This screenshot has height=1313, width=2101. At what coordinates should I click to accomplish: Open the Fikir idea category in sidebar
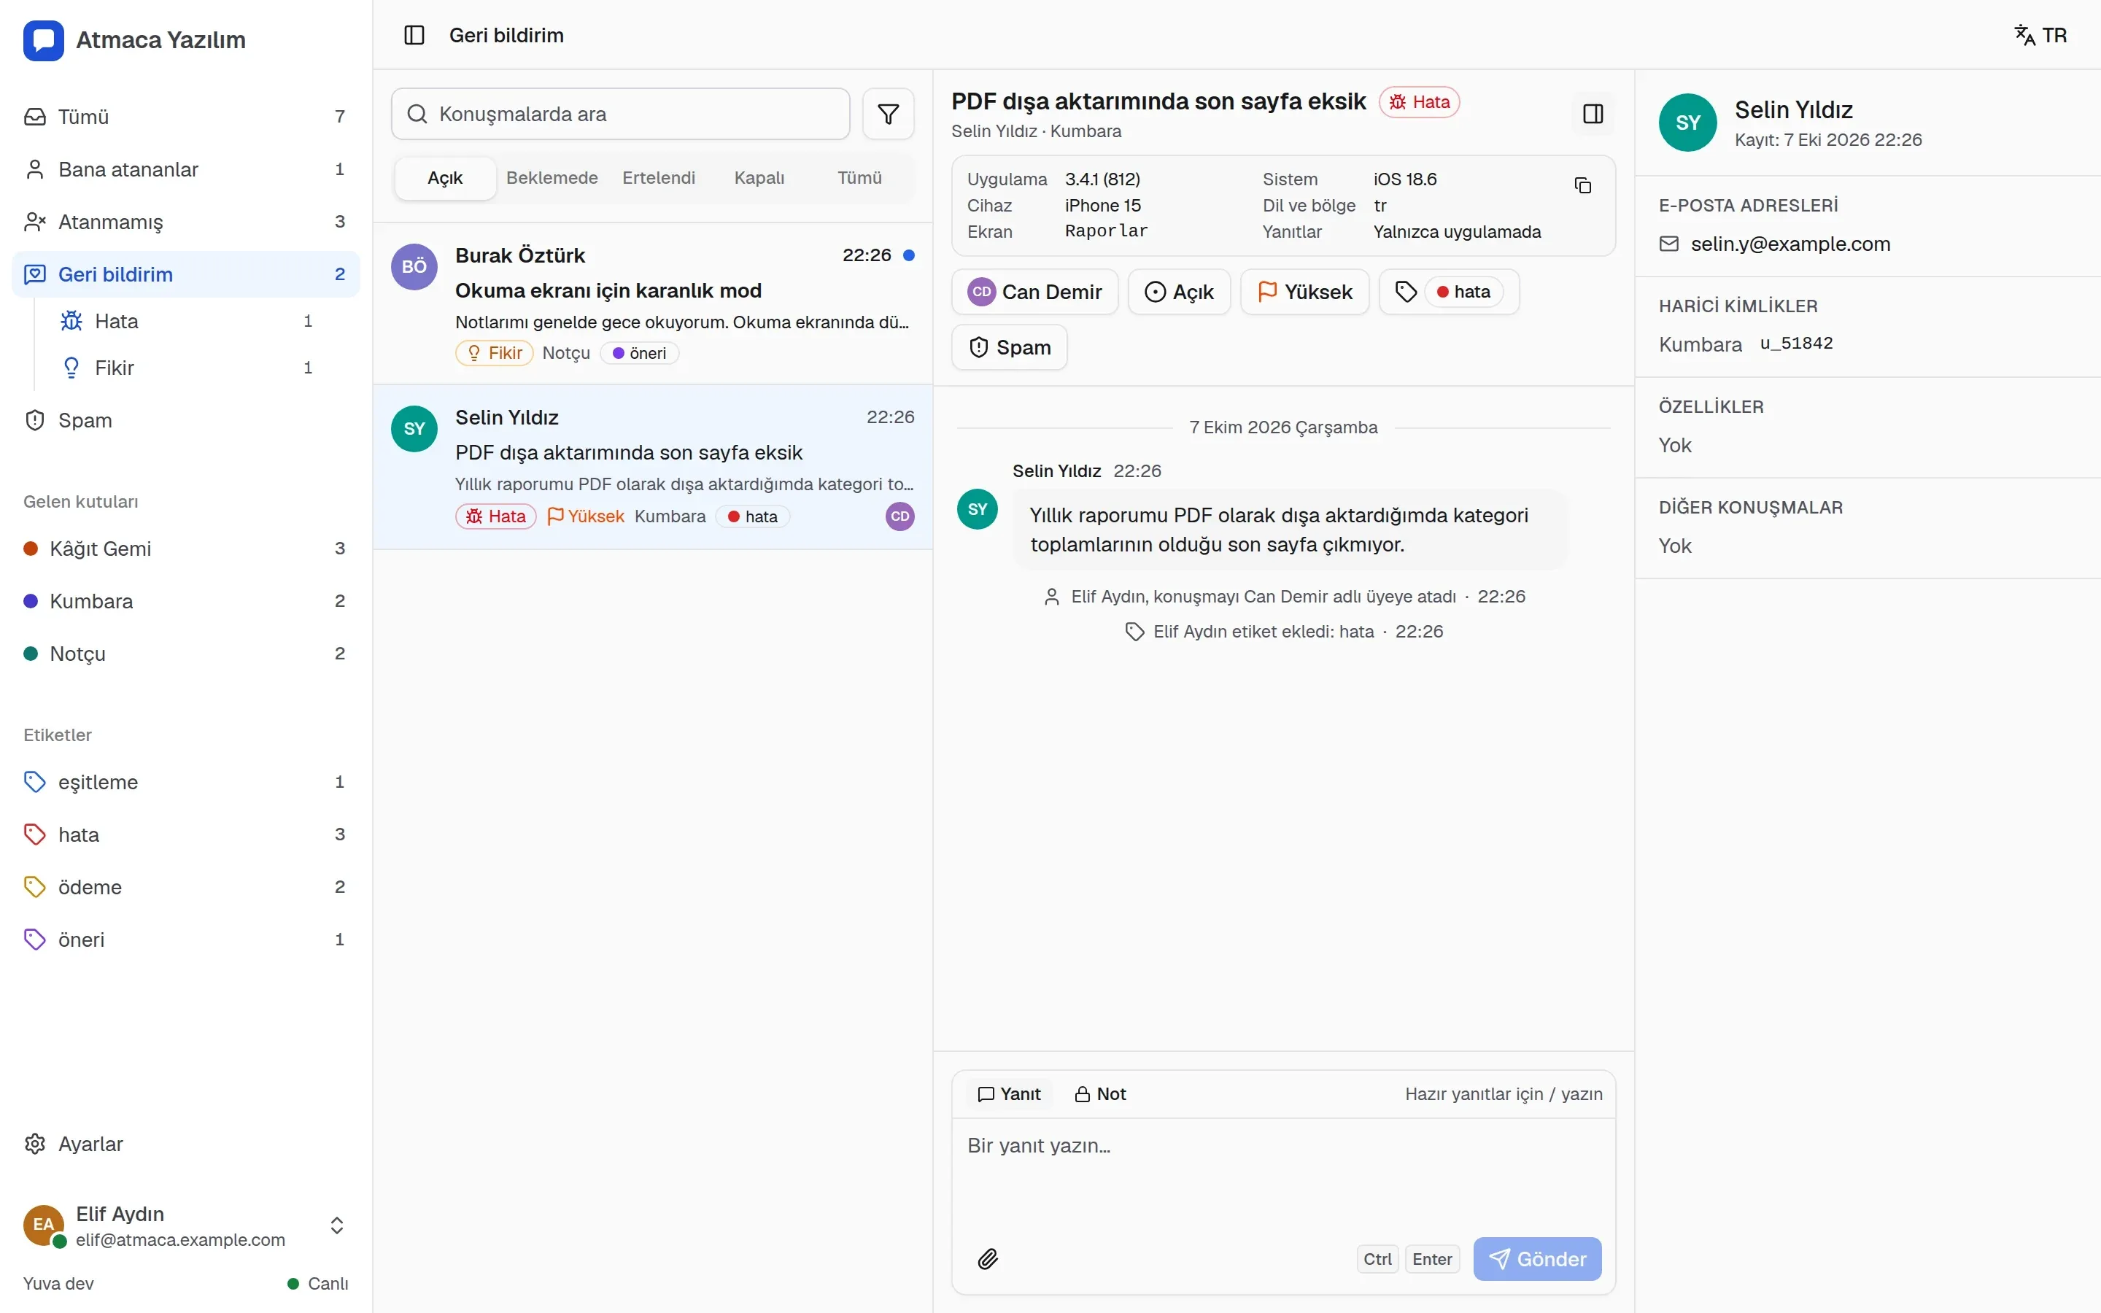(x=187, y=368)
